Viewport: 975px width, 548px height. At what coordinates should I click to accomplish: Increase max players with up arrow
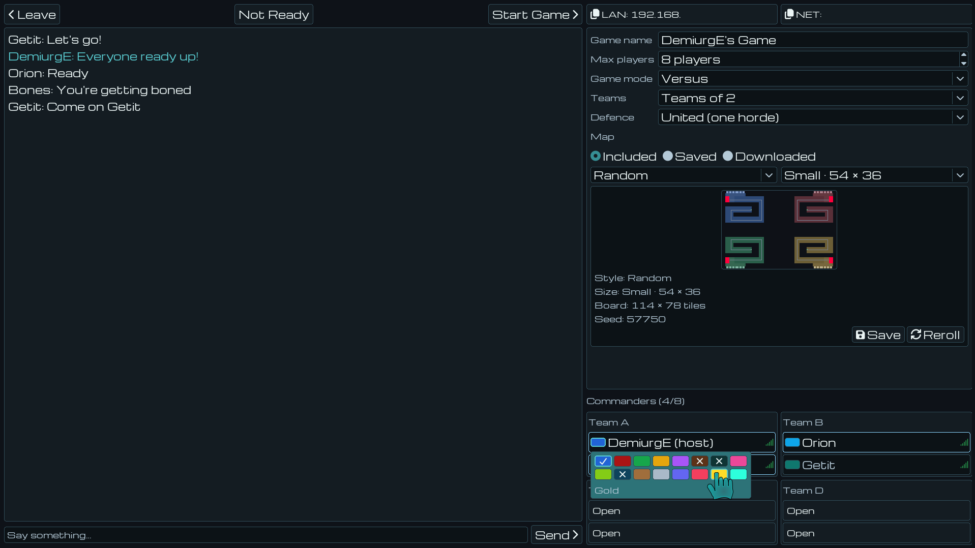click(x=963, y=55)
